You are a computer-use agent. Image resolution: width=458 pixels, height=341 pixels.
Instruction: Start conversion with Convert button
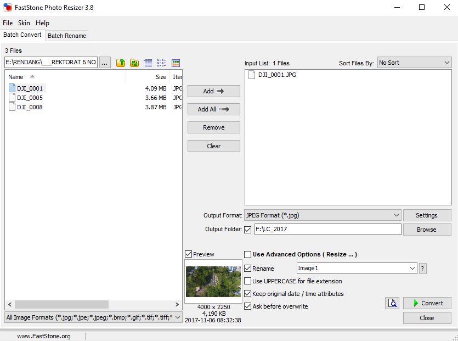(427, 303)
